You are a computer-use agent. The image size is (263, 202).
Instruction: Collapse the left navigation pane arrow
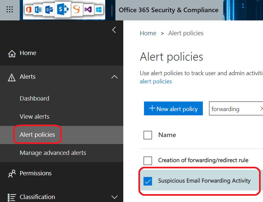pyautogui.click(x=114, y=30)
